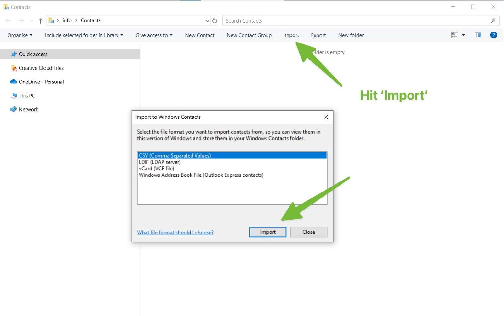
Task: Close the Contacts Explorer window
Action: pos(493,7)
